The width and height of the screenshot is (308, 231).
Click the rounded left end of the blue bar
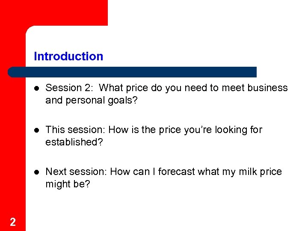(13, 72)
